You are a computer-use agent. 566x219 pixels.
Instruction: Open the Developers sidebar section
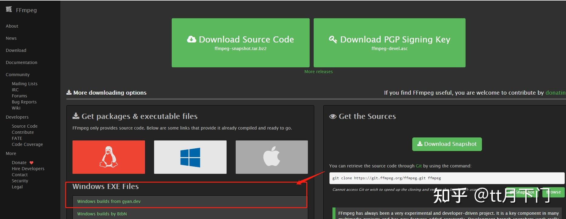point(17,117)
